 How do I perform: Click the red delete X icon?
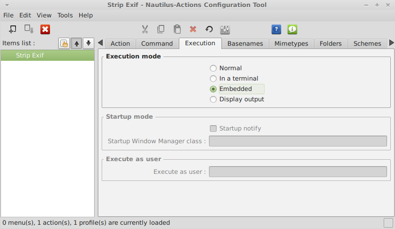tap(193, 29)
